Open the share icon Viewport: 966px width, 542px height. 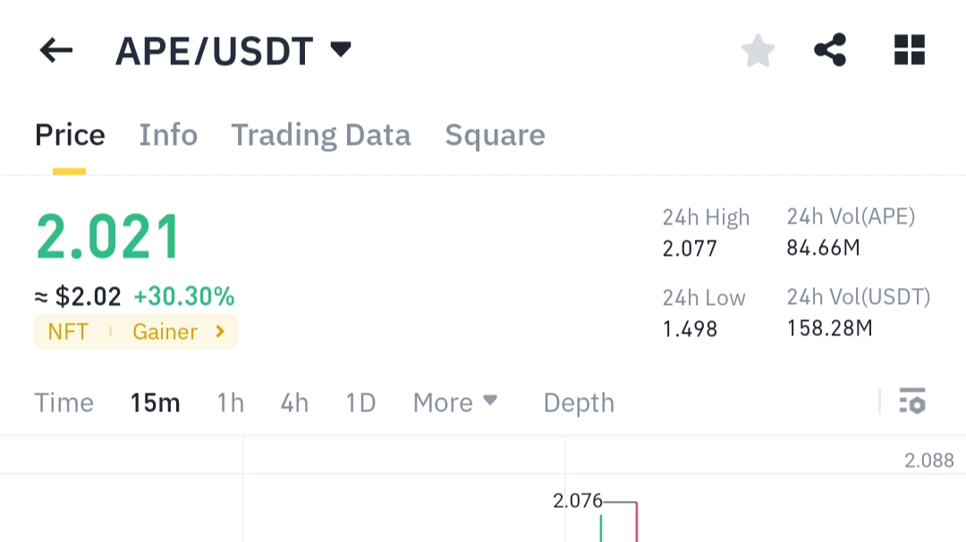point(831,50)
